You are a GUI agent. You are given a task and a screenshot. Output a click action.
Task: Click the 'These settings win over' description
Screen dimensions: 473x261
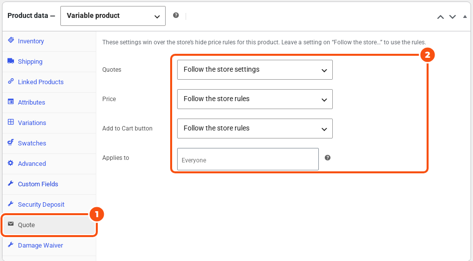click(264, 42)
